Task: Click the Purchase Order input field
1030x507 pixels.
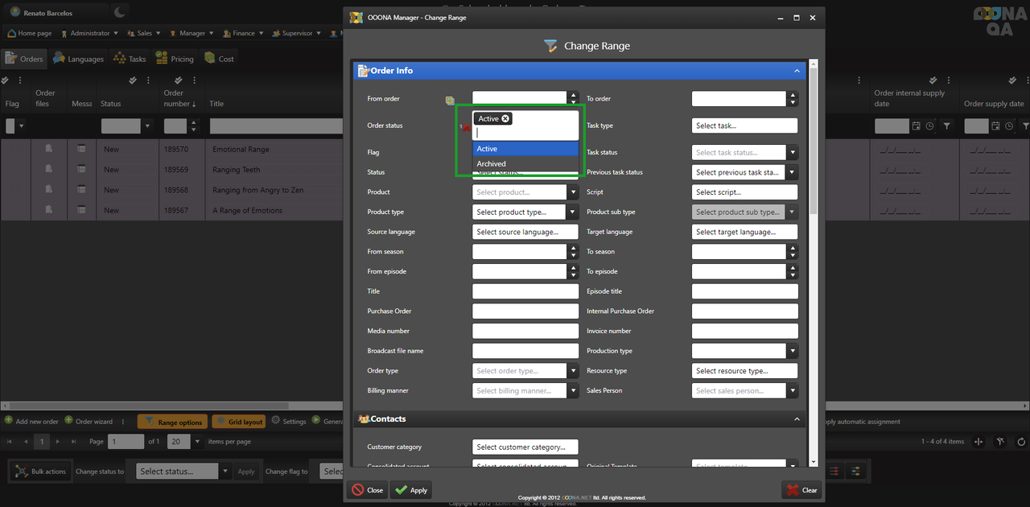Action: [525, 311]
